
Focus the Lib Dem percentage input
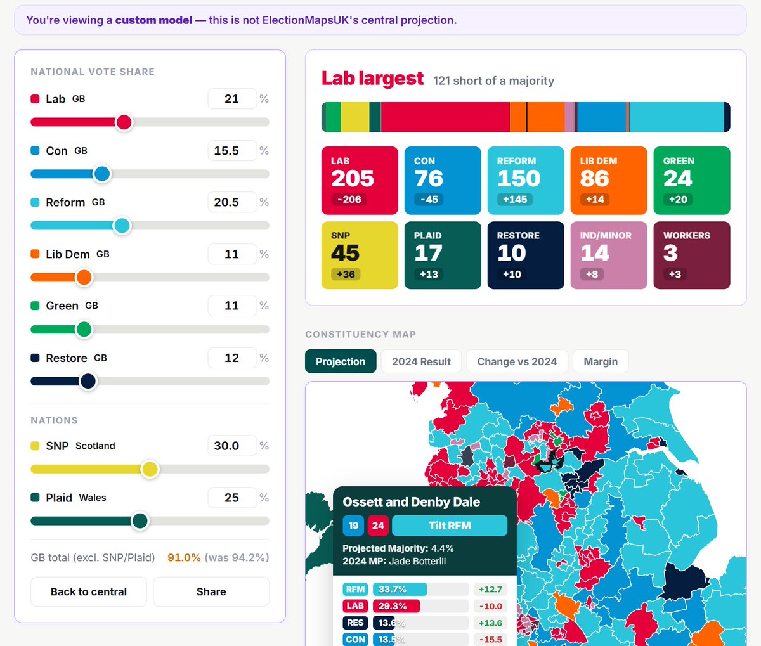coord(232,254)
